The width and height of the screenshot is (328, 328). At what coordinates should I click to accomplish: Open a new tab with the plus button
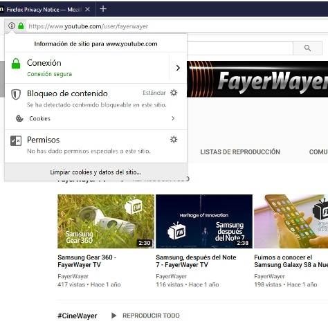pos(103,9)
